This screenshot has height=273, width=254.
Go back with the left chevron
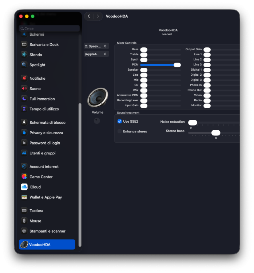(89, 16)
